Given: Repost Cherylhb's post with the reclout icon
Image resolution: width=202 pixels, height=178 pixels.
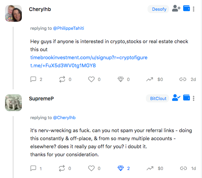Looking at the screenshot, I should click(63, 79).
